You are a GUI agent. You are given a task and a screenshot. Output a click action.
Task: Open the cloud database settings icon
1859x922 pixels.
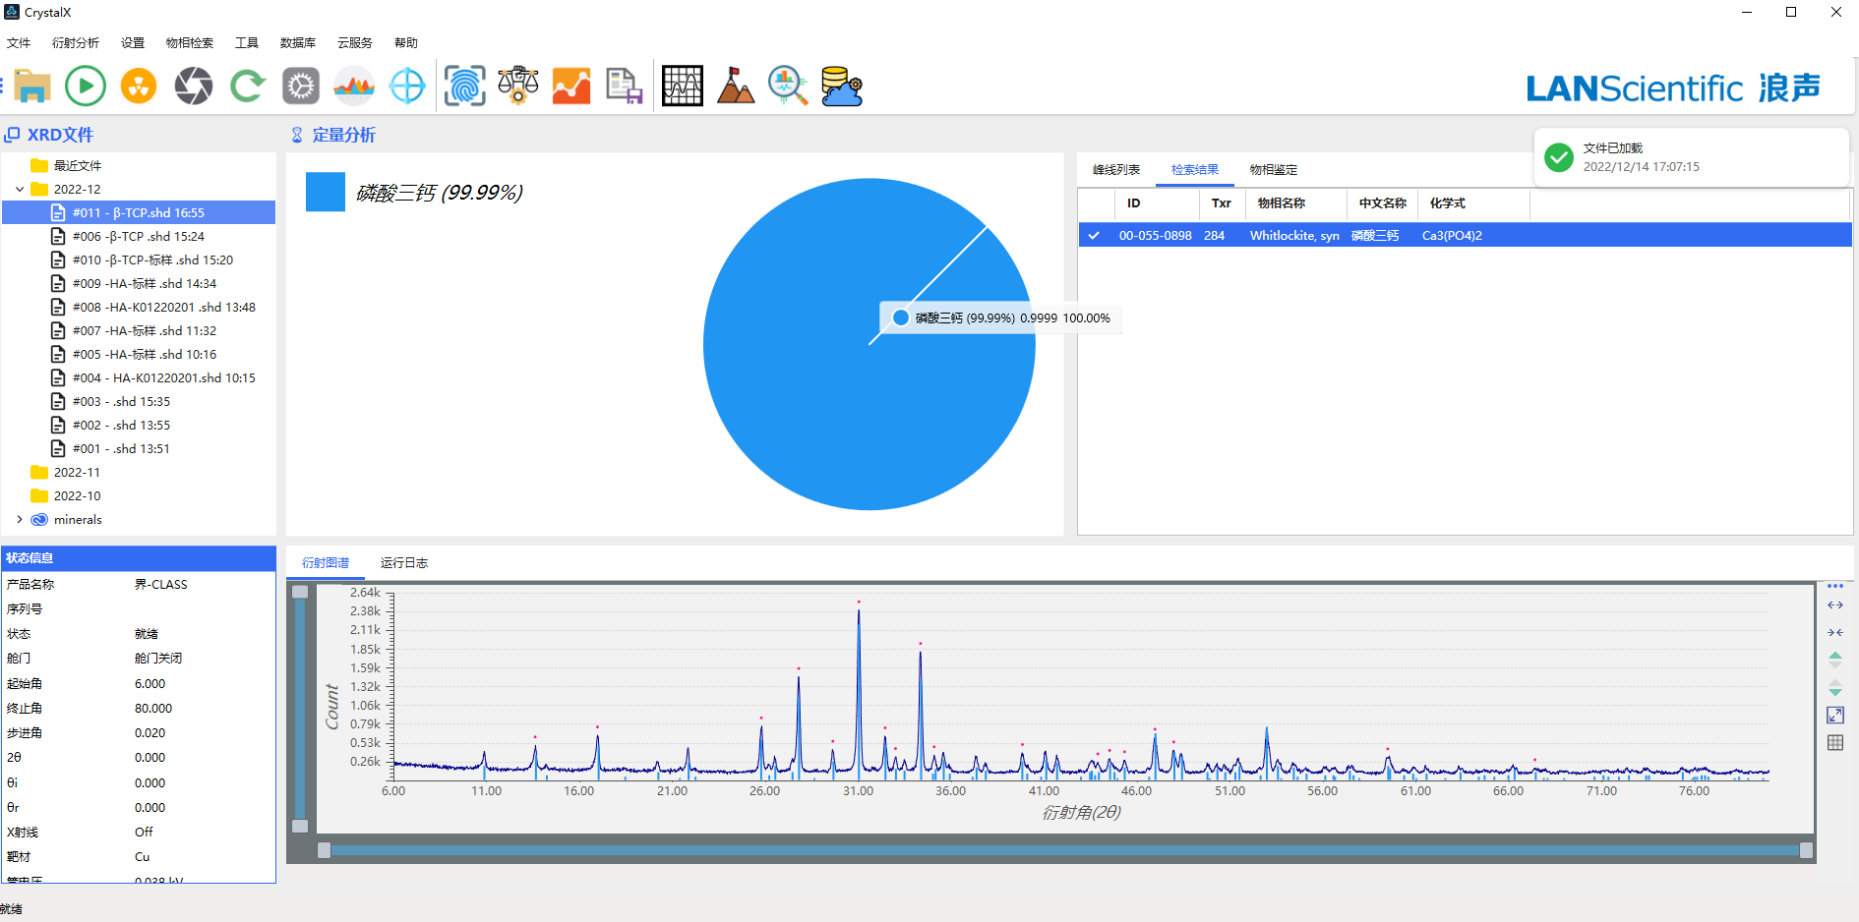pyautogui.click(x=842, y=86)
